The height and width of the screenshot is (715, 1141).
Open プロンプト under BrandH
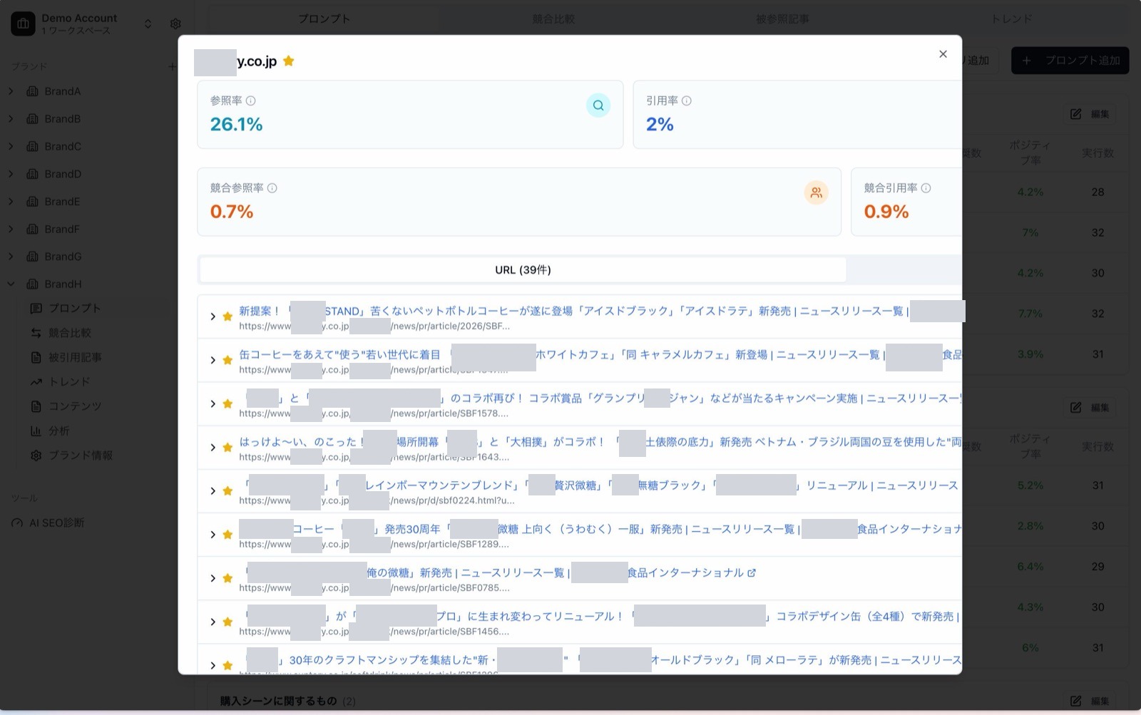click(74, 308)
